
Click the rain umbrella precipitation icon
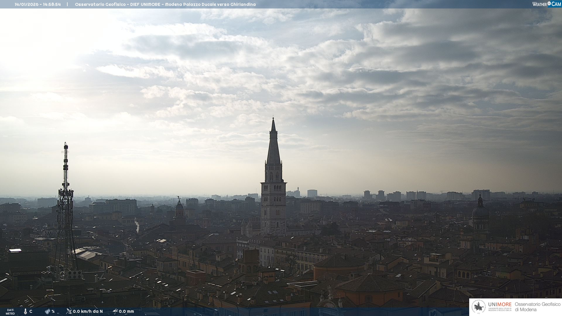(x=115, y=311)
